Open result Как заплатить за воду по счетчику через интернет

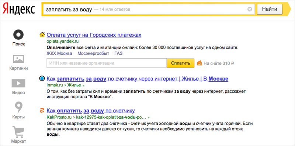[x=137, y=79]
